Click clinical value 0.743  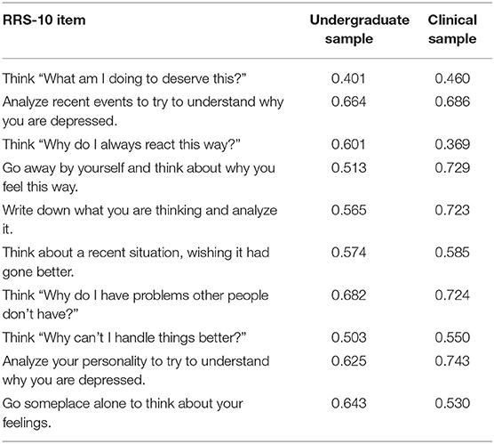[452, 361]
